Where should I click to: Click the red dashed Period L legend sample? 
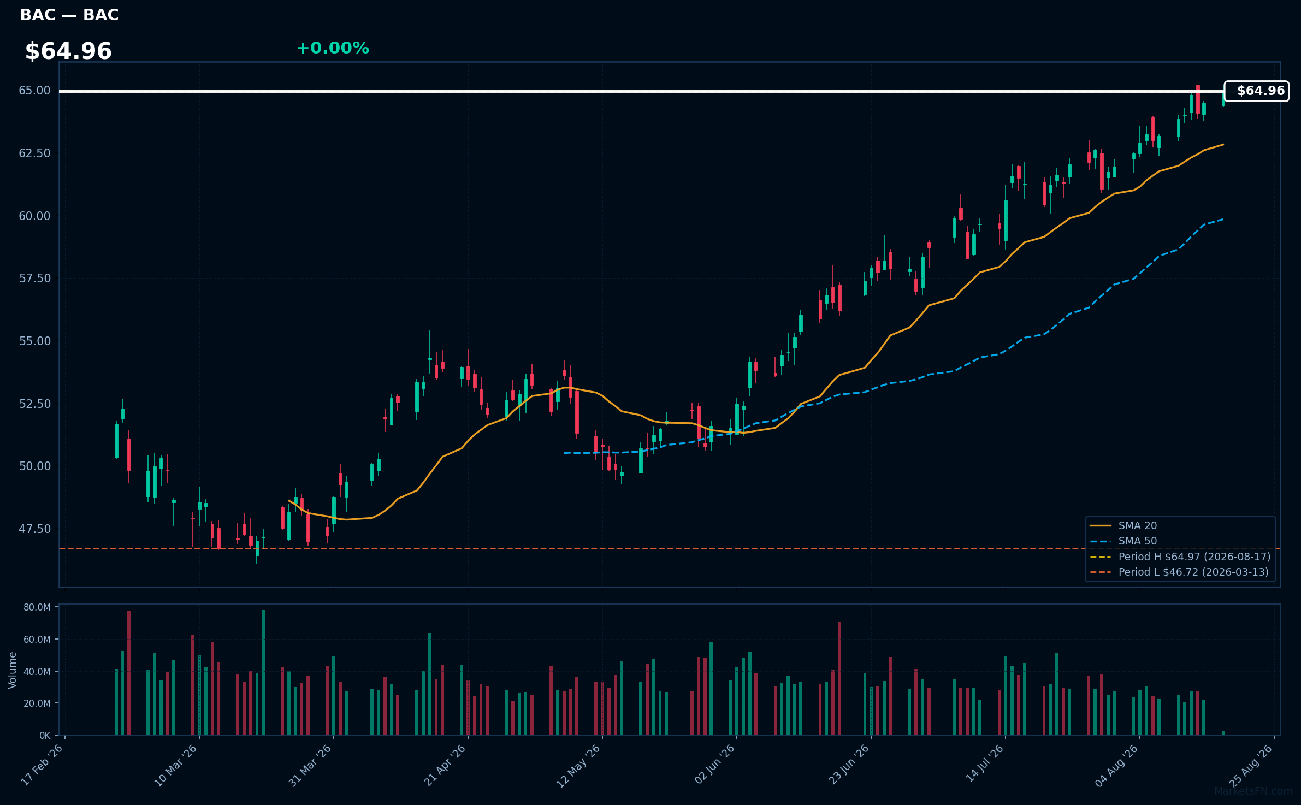pos(1101,572)
